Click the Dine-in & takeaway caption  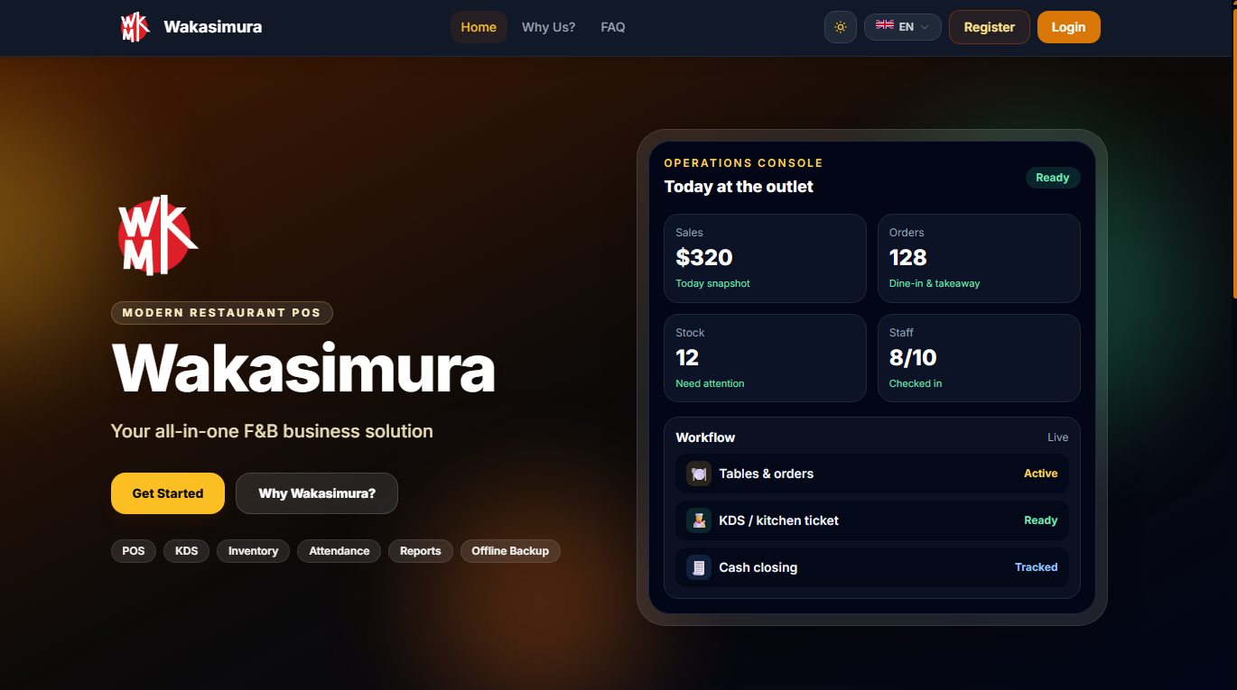(x=935, y=283)
